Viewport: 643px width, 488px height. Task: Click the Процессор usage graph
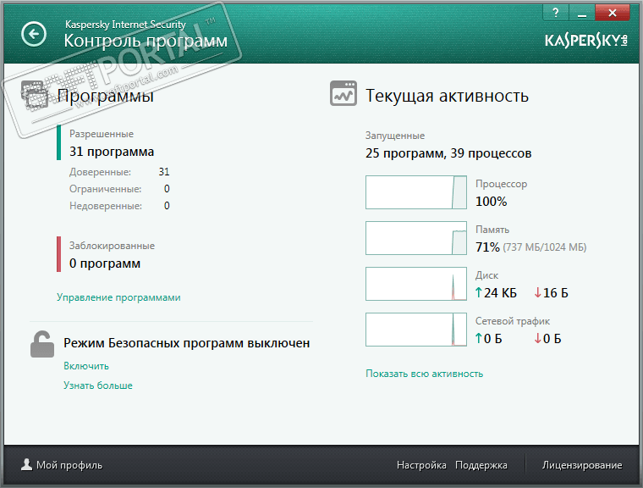click(416, 192)
